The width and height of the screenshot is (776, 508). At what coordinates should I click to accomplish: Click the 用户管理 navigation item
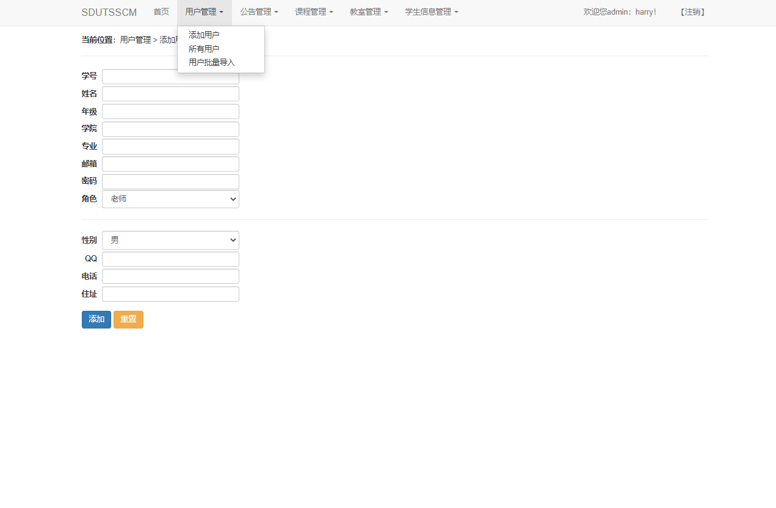[204, 12]
